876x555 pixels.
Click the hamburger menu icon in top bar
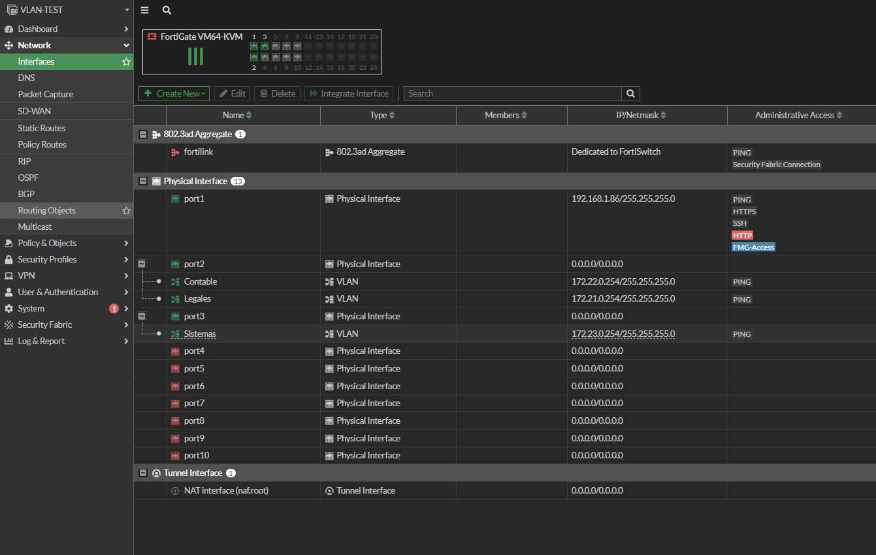point(144,10)
